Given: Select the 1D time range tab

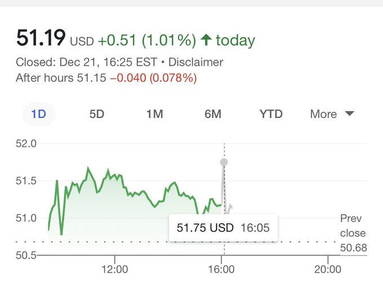Looking at the screenshot, I should [39, 114].
